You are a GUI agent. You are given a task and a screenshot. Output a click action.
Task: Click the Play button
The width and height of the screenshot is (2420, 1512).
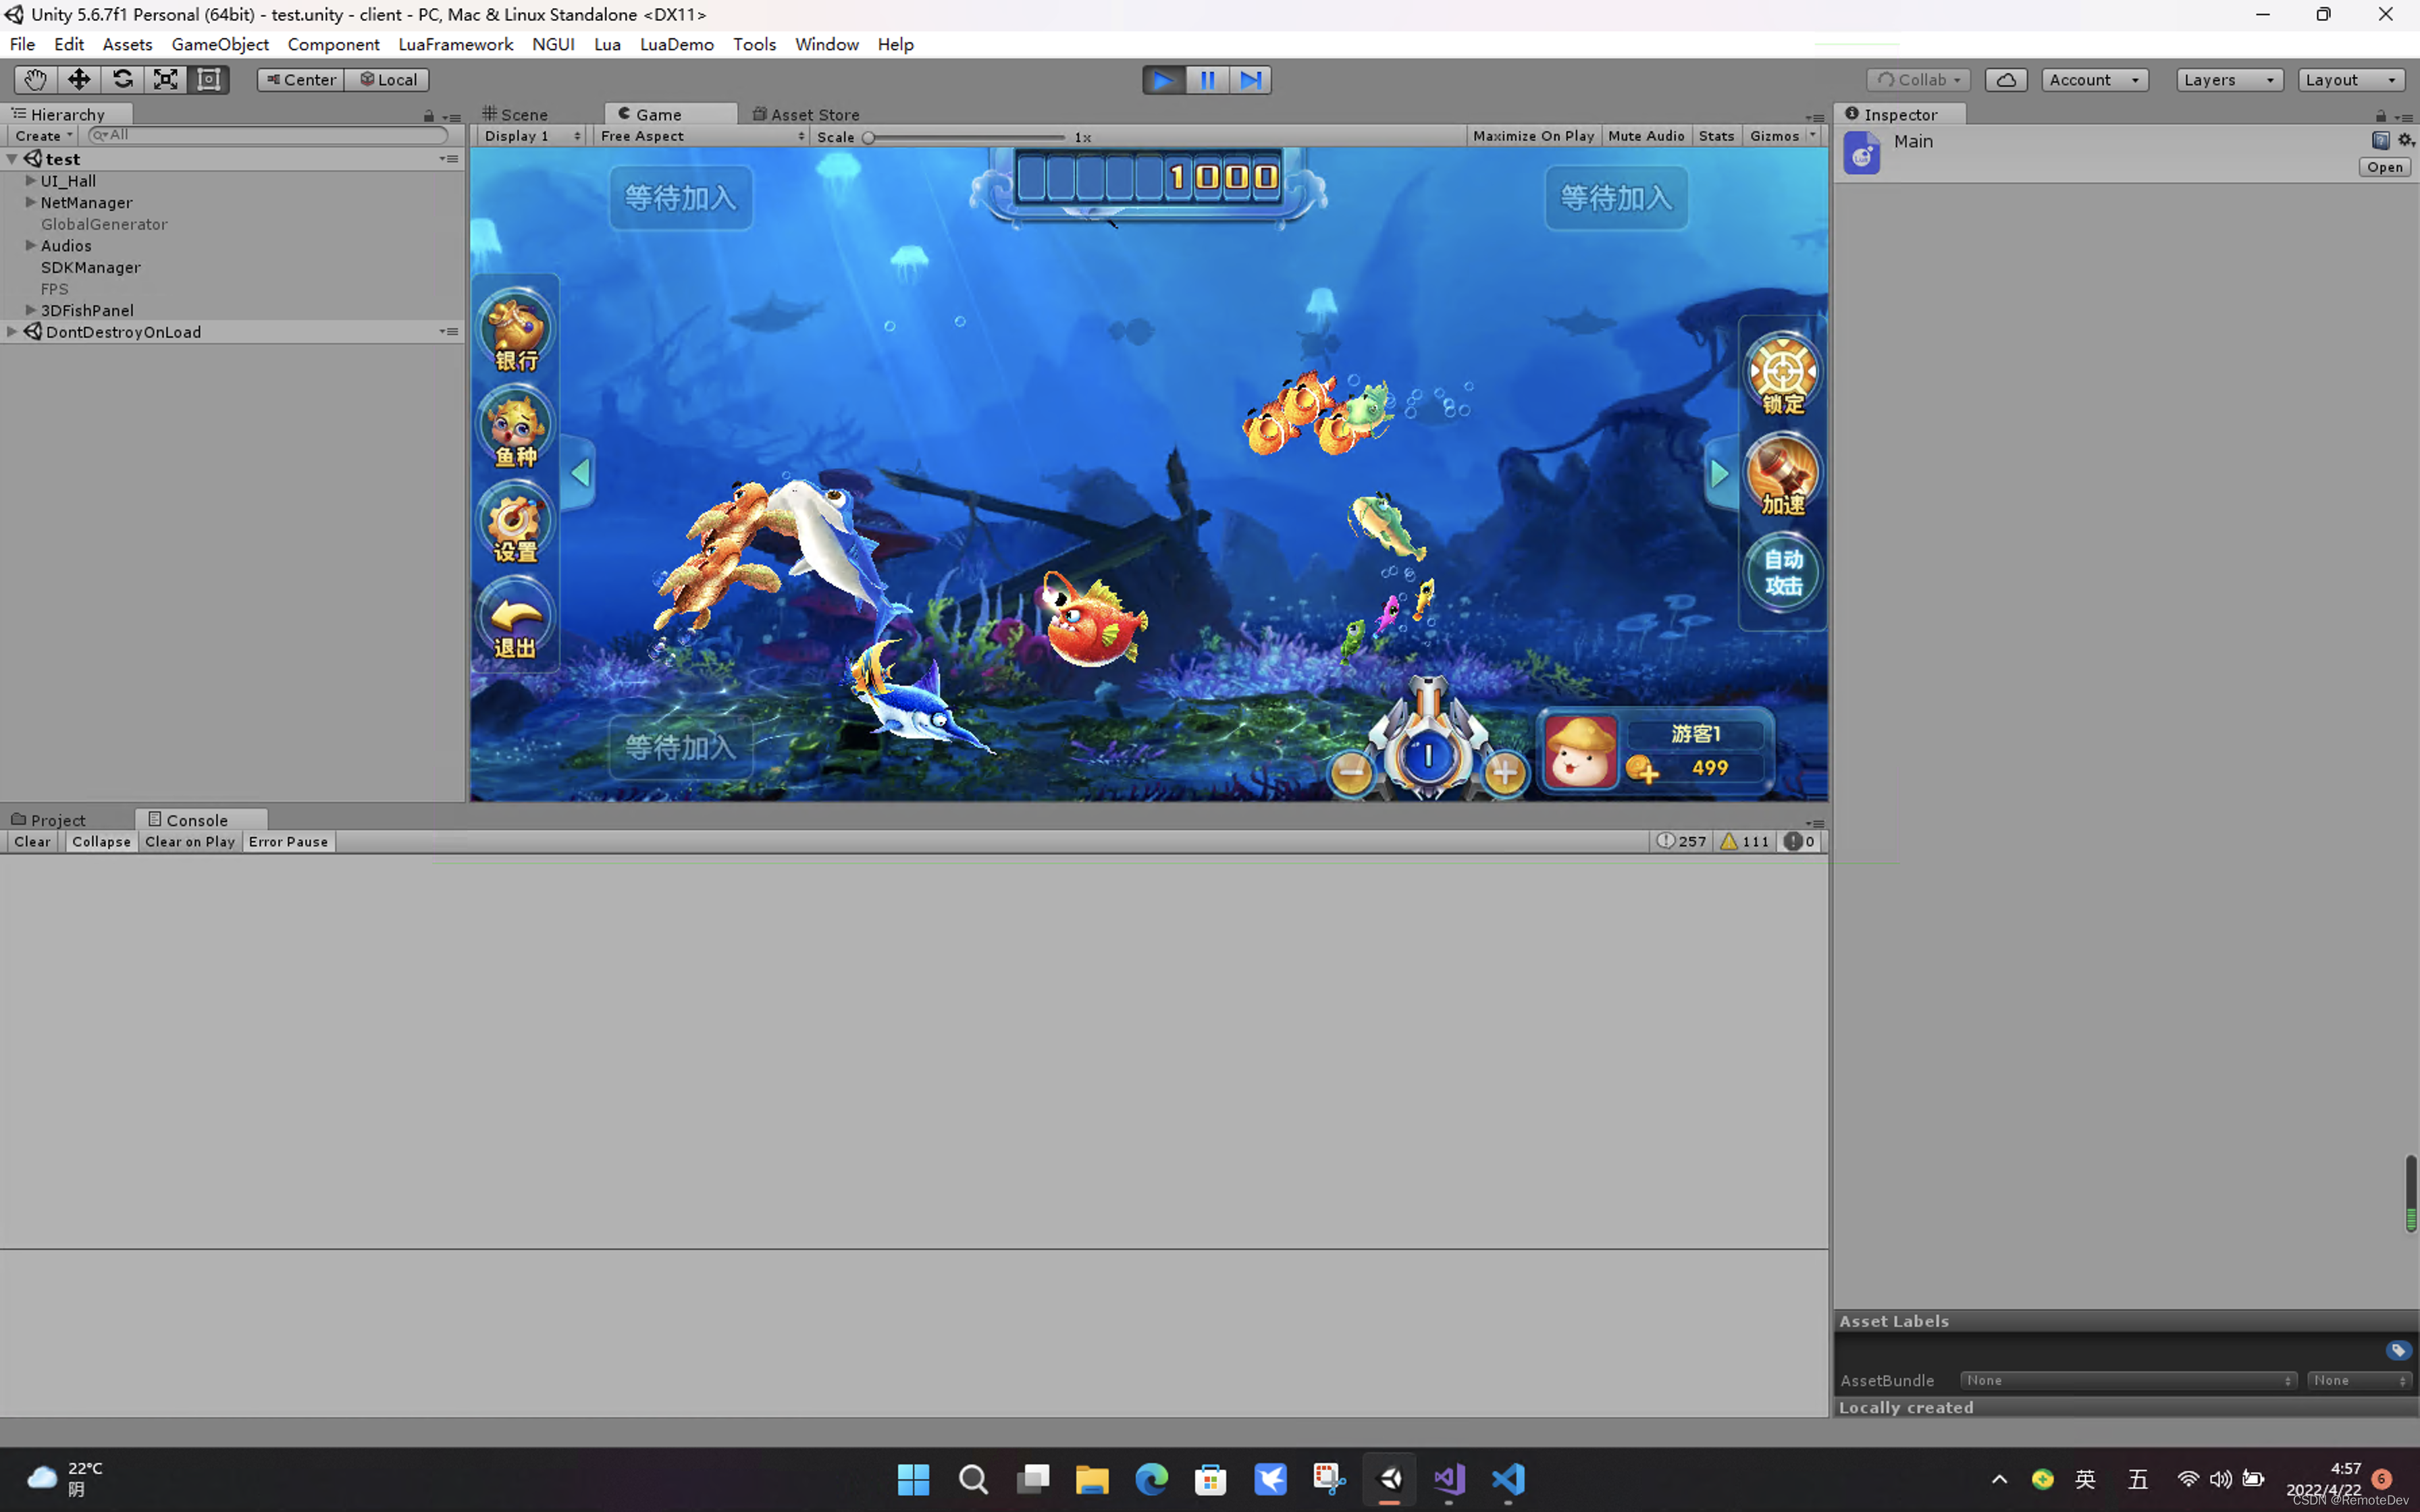click(1164, 79)
